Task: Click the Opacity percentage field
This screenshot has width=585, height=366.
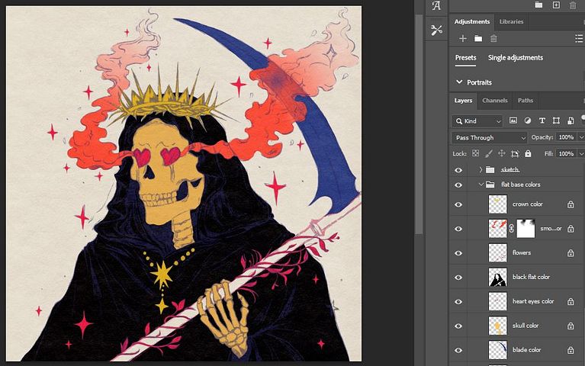Action: pos(565,137)
